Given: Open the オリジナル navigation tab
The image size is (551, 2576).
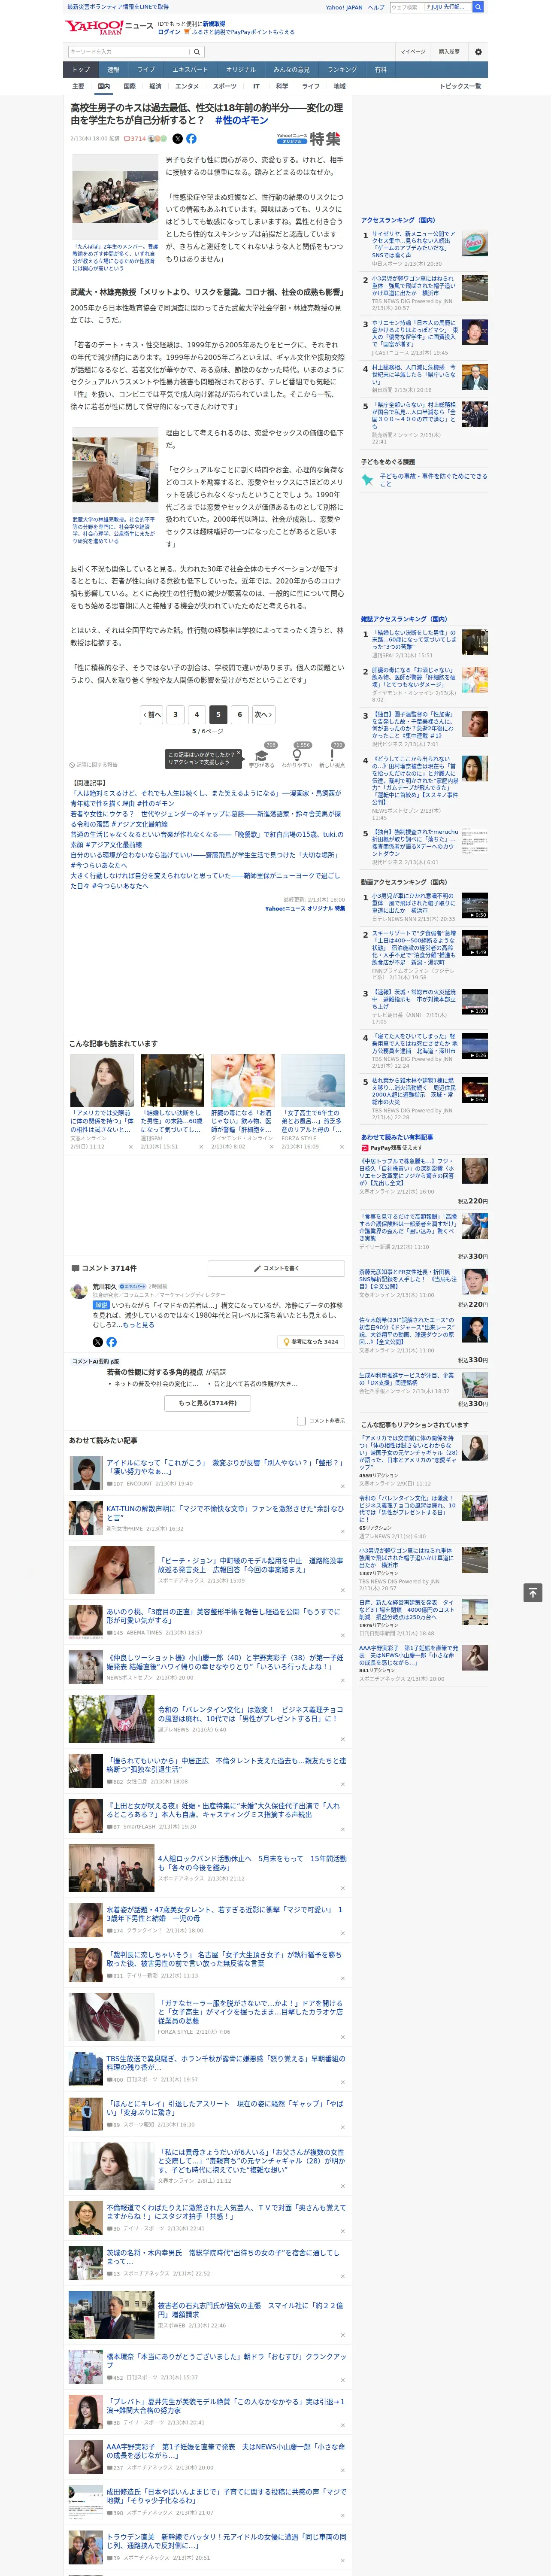Looking at the screenshot, I should 241,70.
